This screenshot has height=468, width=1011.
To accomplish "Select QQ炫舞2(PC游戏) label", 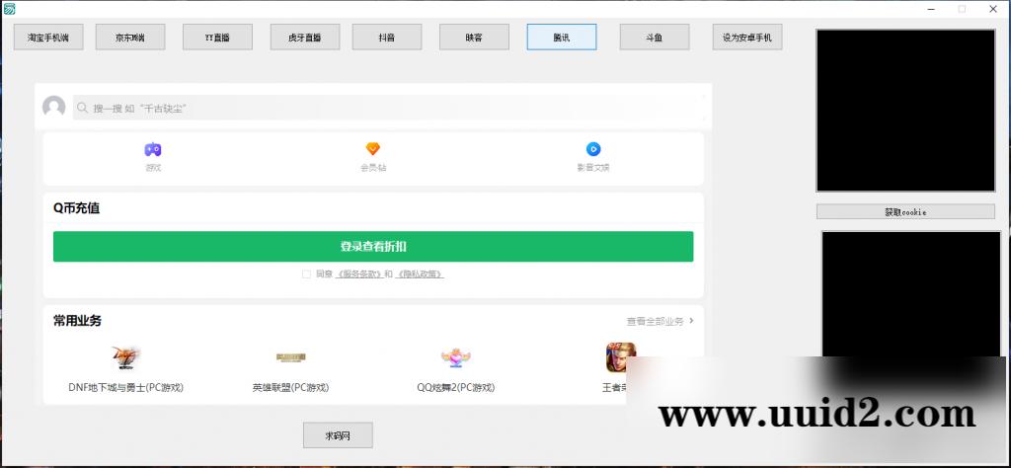I will pyautogui.click(x=456, y=387).
